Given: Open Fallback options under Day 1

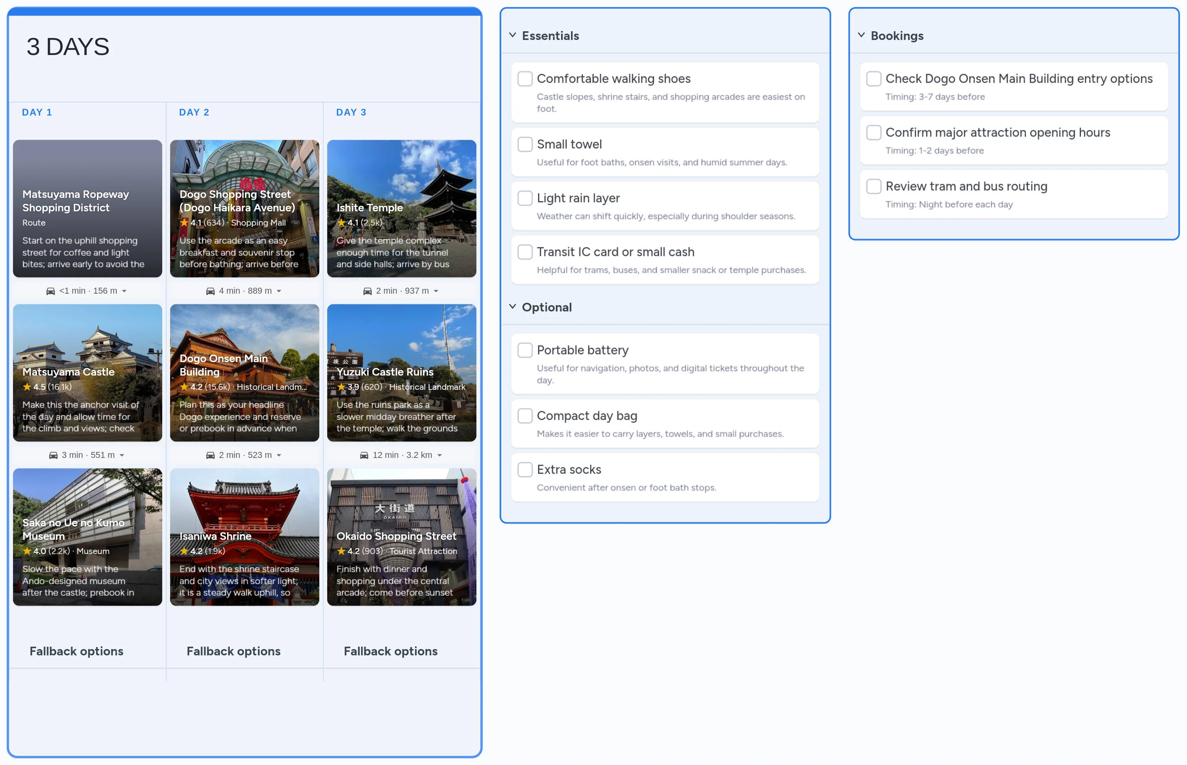Looking at the screenshot, I should tap(76, 651).
